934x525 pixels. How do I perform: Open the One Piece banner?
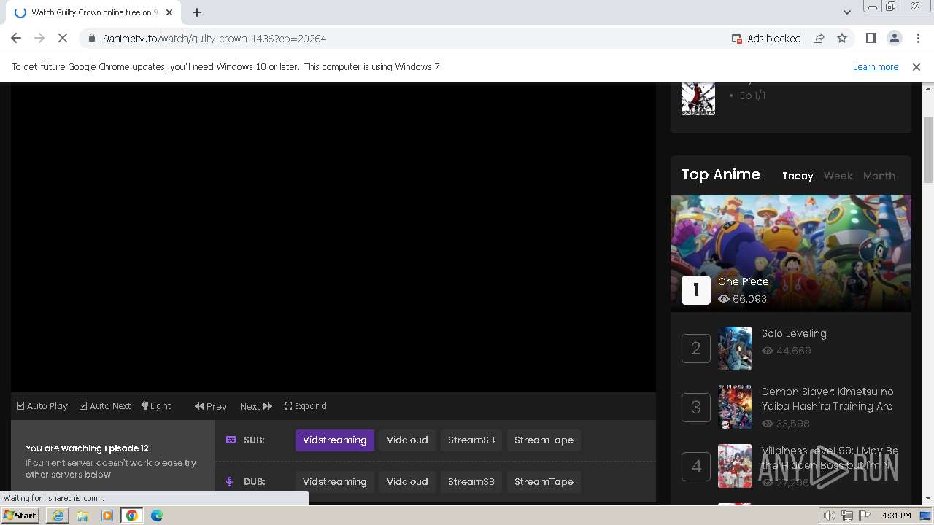[x=791, y=253]
